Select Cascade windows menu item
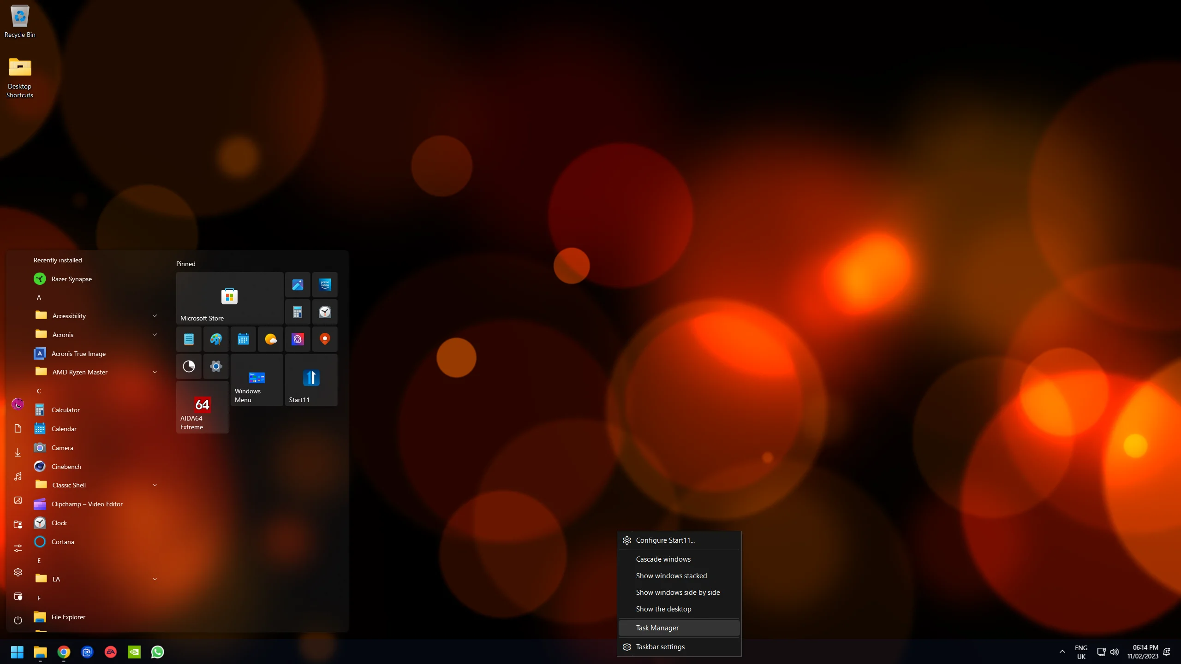Screen dimensions: 1181x664 click(x=679, y=559)
